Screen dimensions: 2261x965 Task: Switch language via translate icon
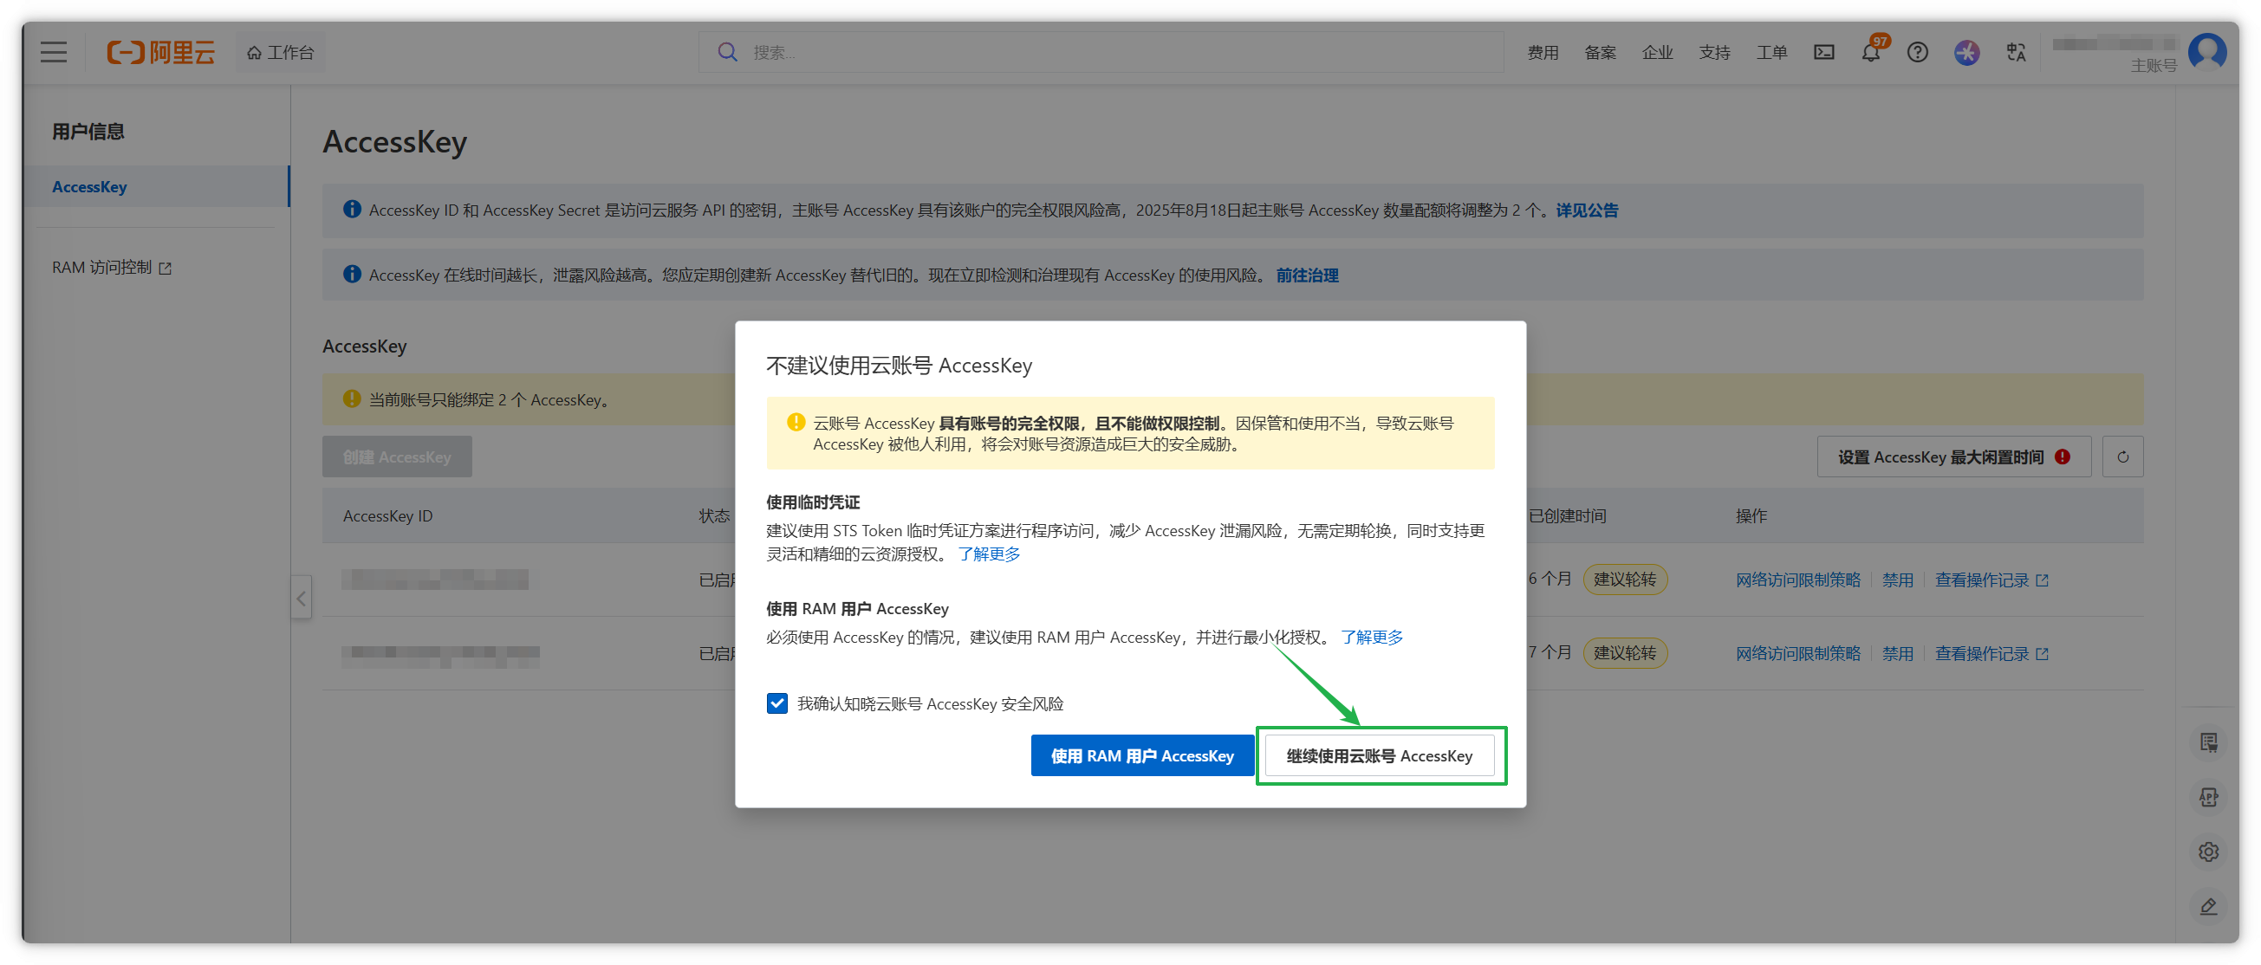pyautogui.click(x=2016, y=53)
